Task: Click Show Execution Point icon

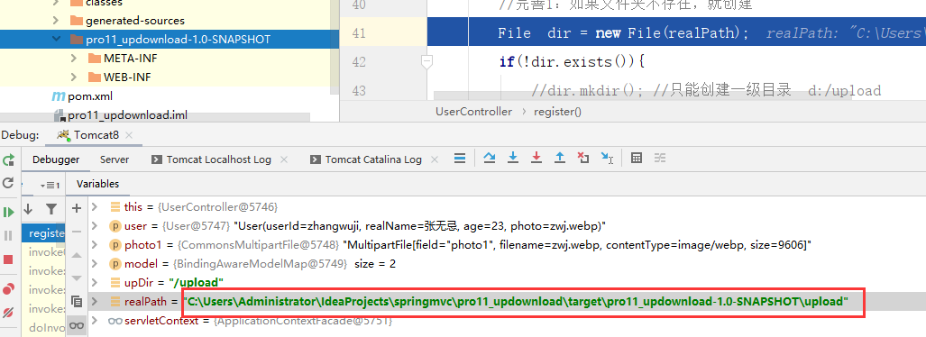Action: pos(460,158)
